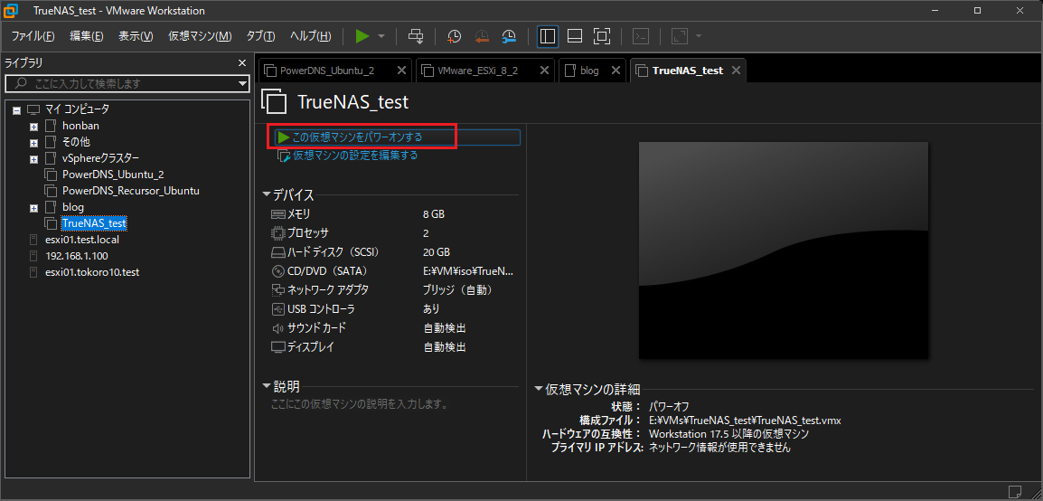Open the 表示 menu
1043x501 pixels.
pyautogui.click(x=136, y=36)
